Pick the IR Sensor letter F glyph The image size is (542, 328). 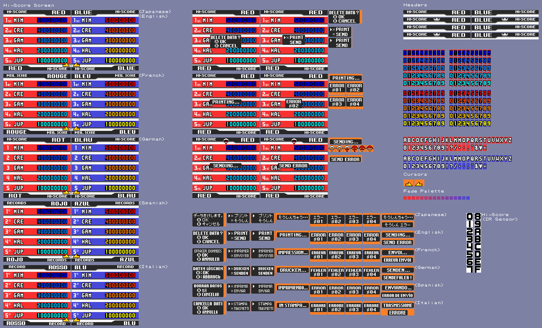[477, 269]
